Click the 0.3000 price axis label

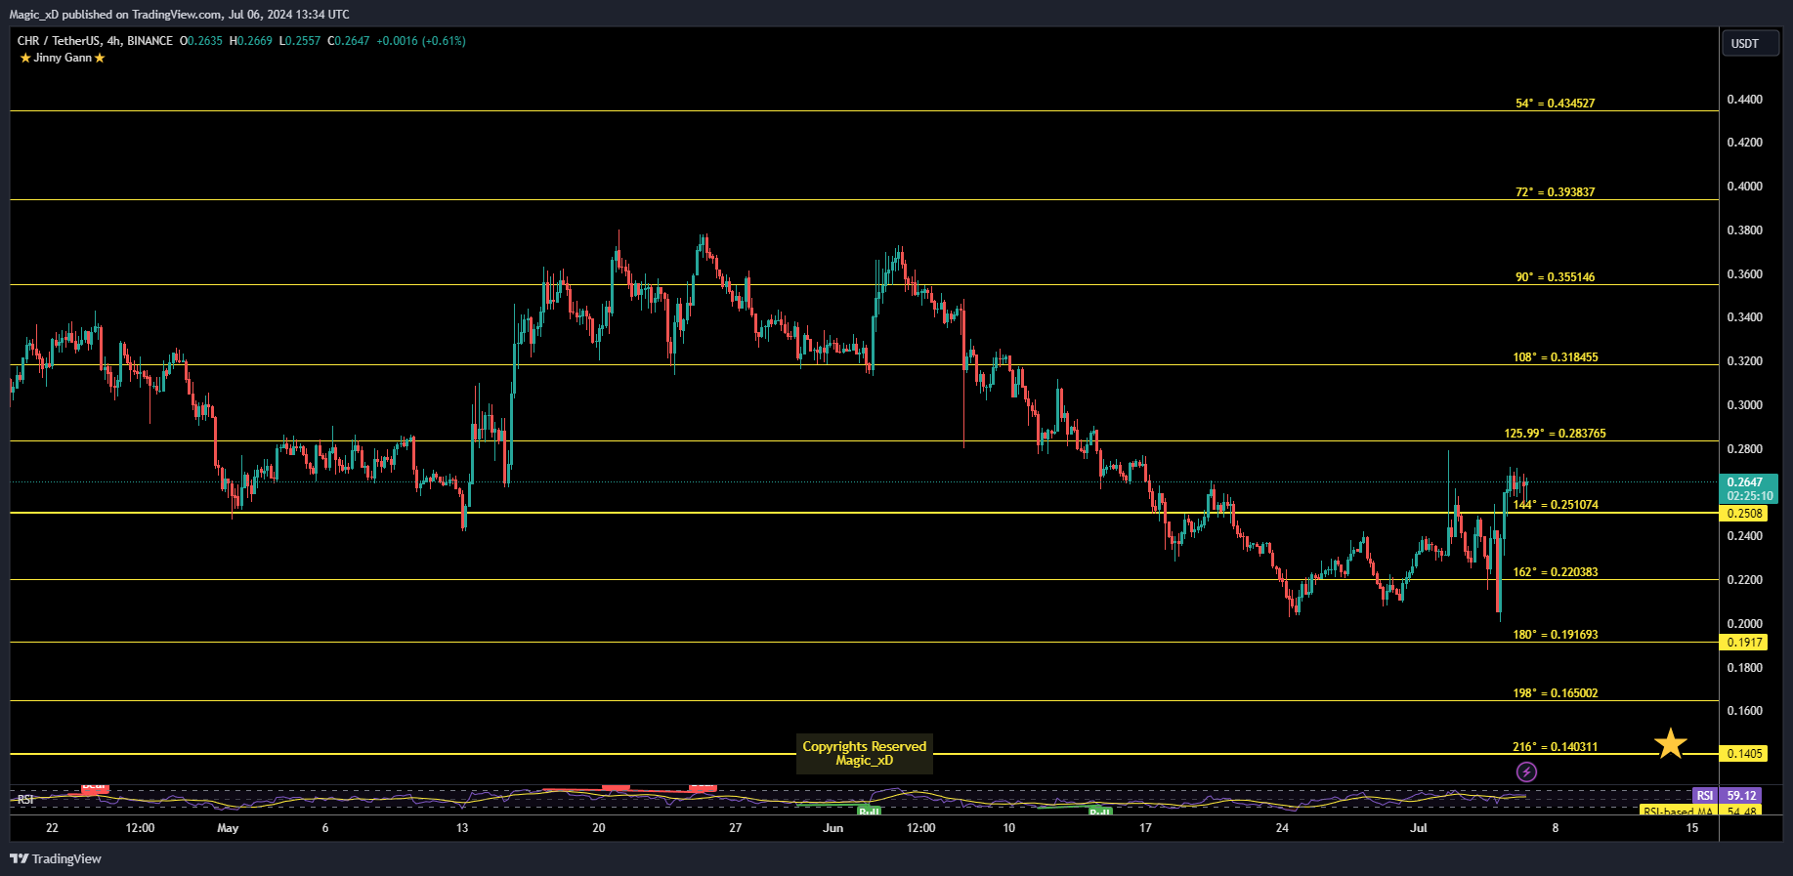pyautogui.click(x=1745, y=405)
